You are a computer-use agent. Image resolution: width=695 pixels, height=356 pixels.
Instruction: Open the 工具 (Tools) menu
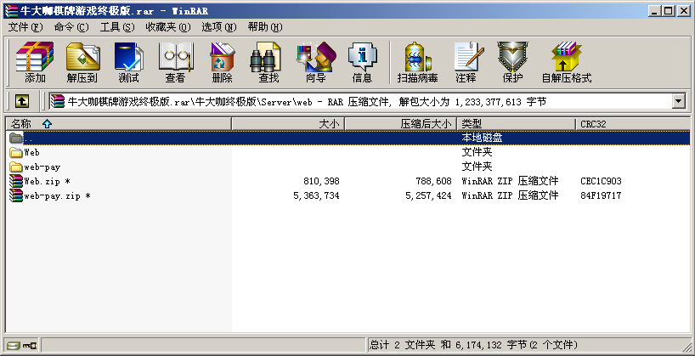pos(117,27)
